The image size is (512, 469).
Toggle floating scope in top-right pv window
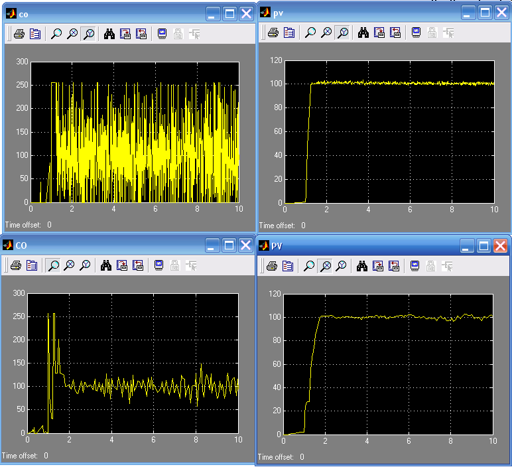click(416, 32)
